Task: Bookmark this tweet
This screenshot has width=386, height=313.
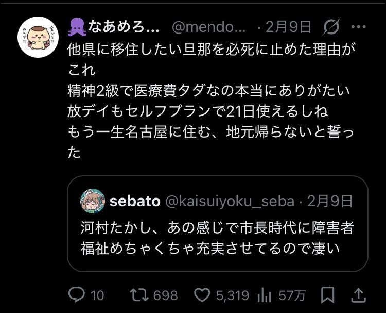Action: [327, 295]
